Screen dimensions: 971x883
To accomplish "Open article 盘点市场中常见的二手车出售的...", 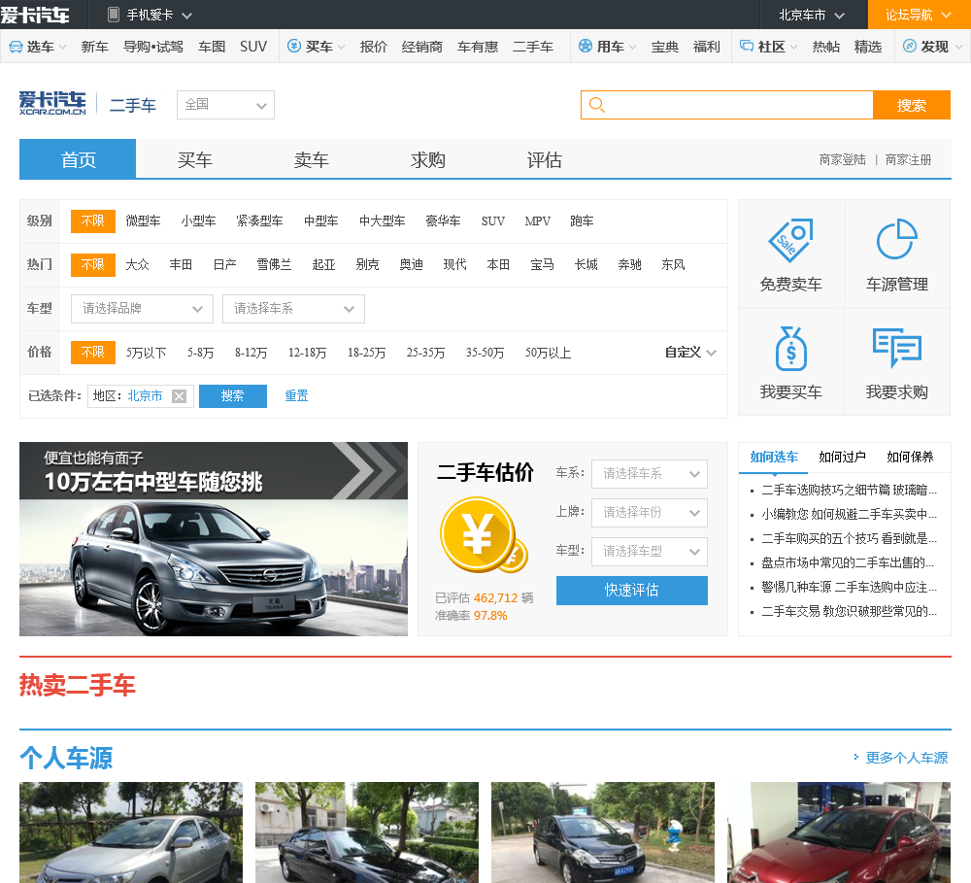I will click(849, 562).
